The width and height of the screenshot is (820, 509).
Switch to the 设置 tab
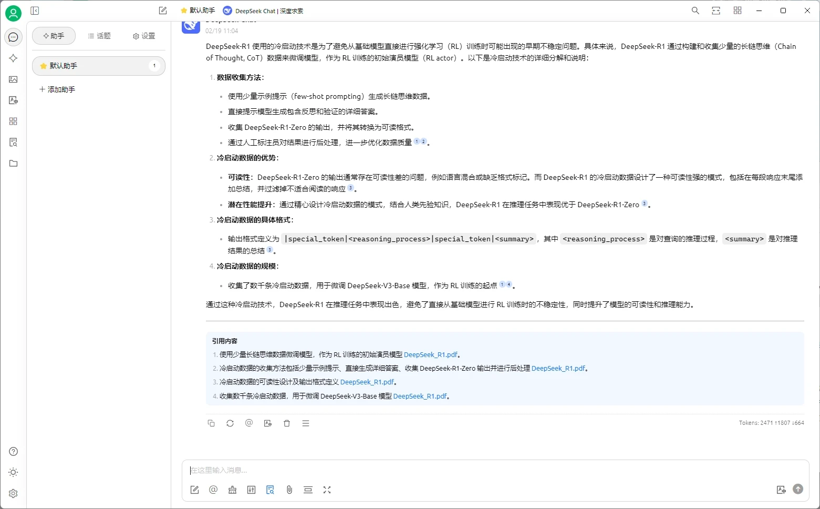[144, 36]
